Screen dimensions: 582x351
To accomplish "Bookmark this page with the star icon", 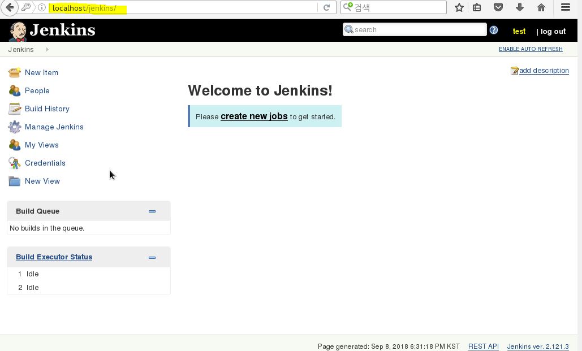I will (459, 7).
